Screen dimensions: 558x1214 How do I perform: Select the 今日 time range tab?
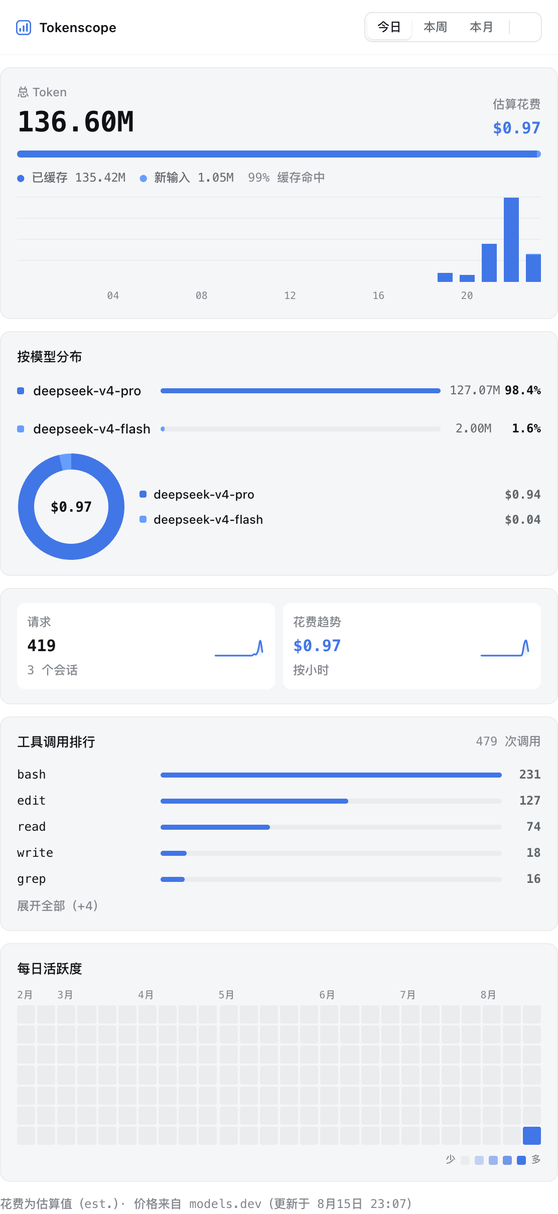tap(389, 27)
